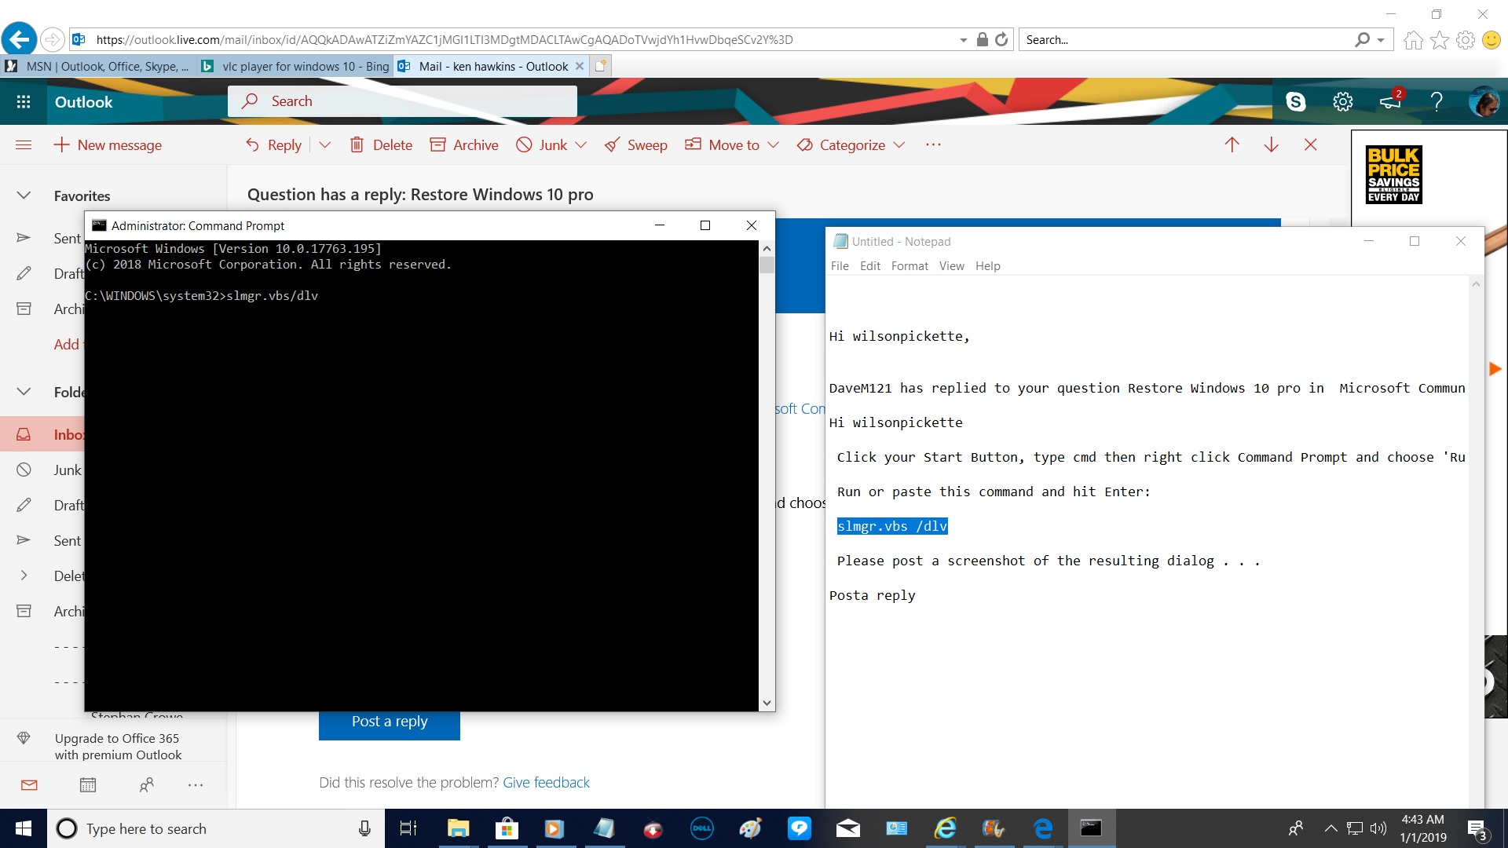Expand Reply options dropdown
Image resolution: width=1508 pixels, height=848 pixels.
pos(324,144)
